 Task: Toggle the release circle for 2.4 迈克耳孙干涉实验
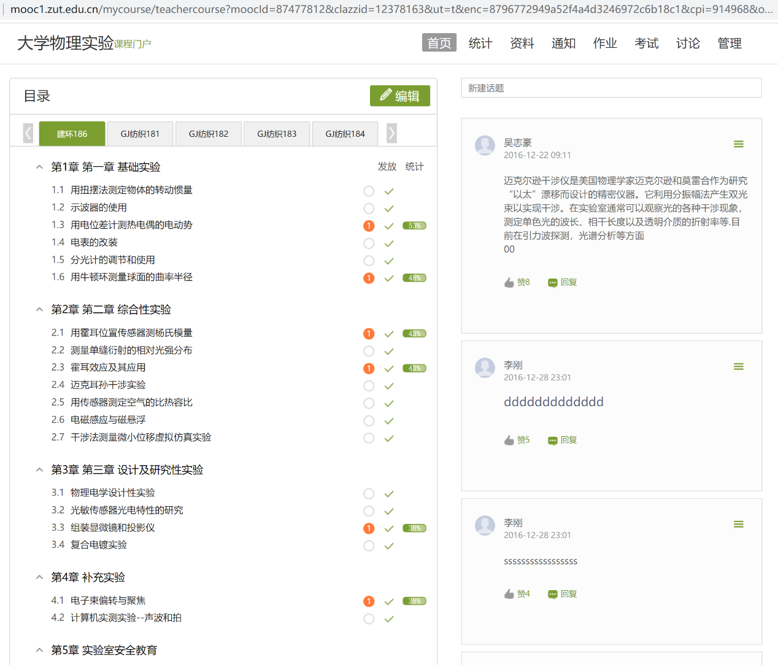369,386
